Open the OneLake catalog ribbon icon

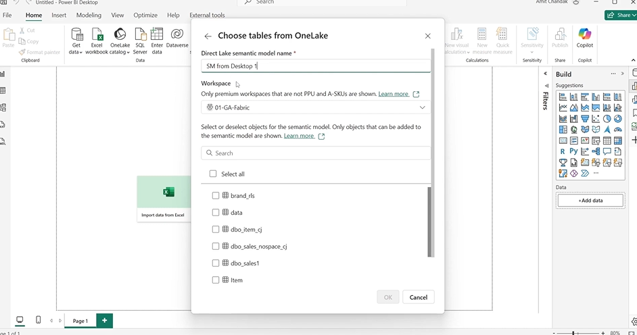point(120,41)
